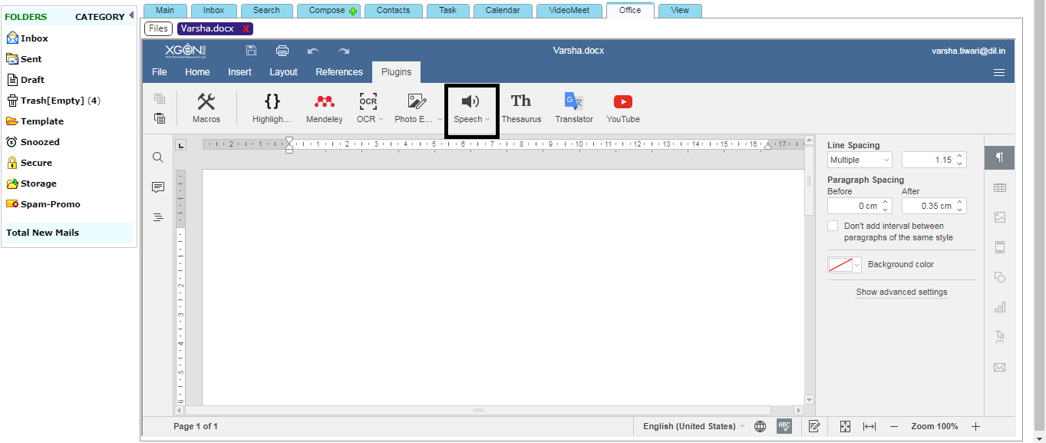
Task: Open the Line Spacing Multiple dropdown
Action: (860, 160)
